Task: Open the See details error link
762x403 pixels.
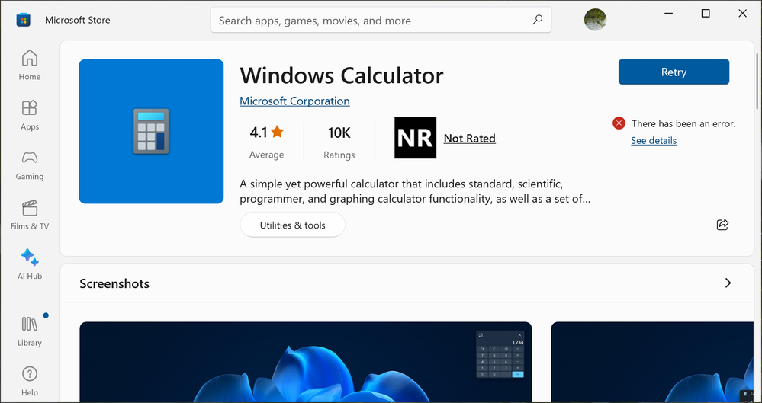Action: pos(654,140)
